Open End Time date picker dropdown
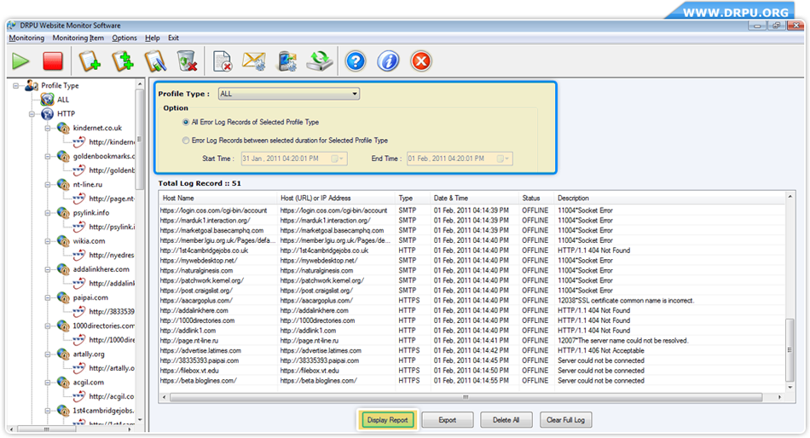 504,158
